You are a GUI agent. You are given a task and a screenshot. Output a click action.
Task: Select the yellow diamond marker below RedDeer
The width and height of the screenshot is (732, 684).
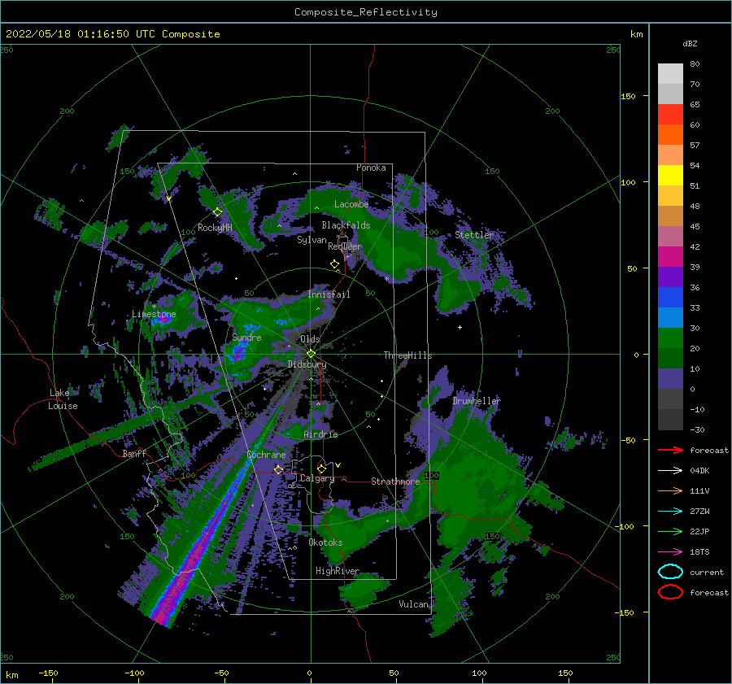point(335,264)
